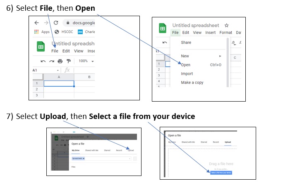Click the Untitled spreadsh title in the left screenshot

[x=73, y=44]
